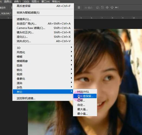Close the open 滤镜(T) menu
Screen dimensions: 142x135
tap(17, 2)
